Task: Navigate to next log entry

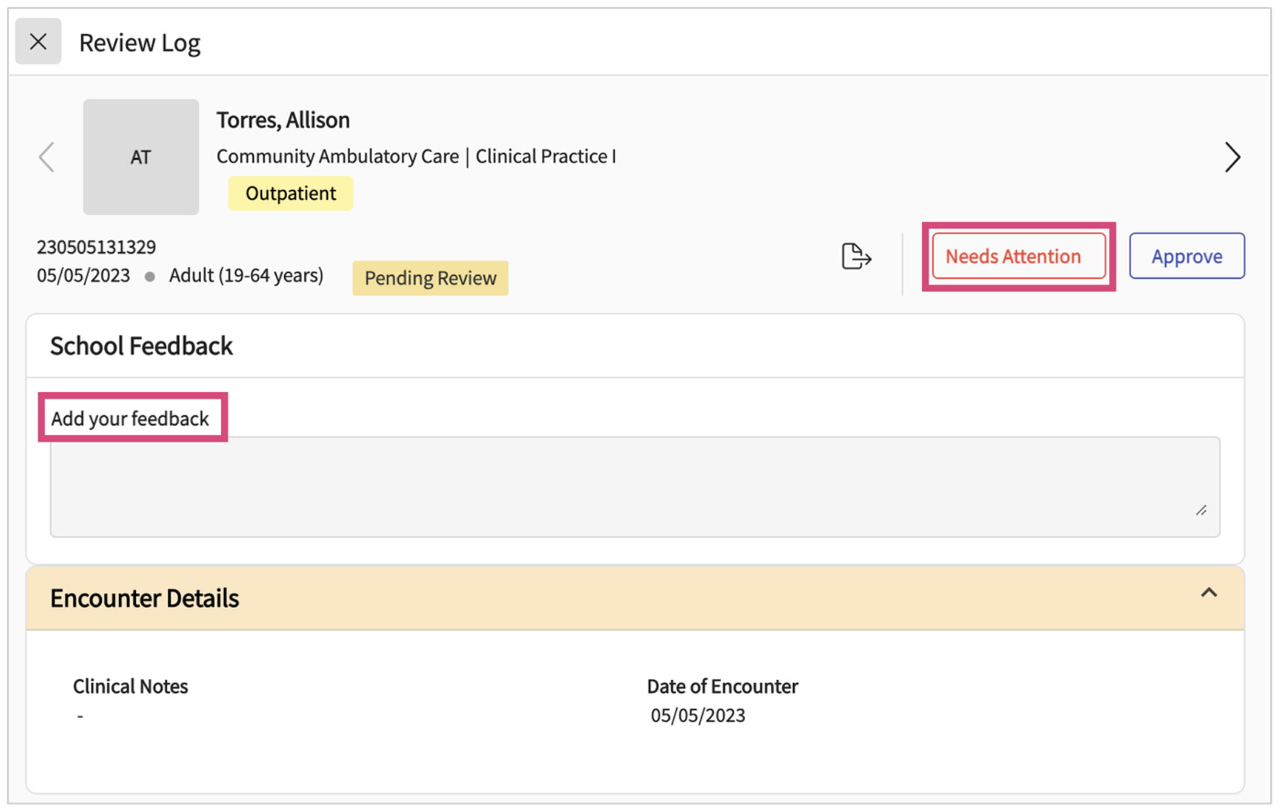Action: pyautogui.click(x=1232, y=157)
